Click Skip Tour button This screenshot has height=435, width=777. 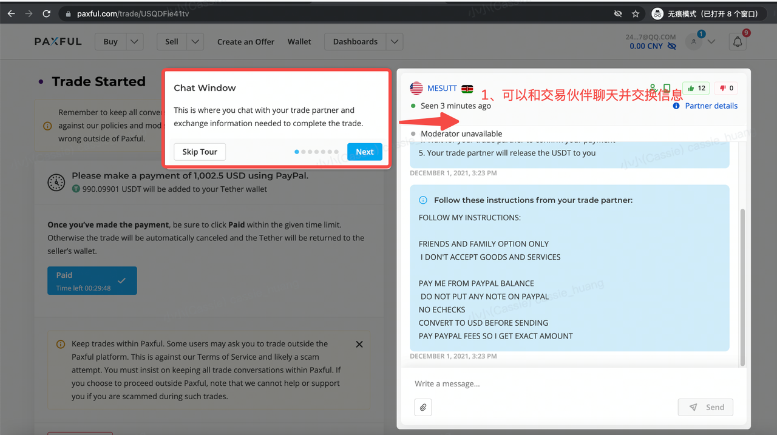pos(200,152)
